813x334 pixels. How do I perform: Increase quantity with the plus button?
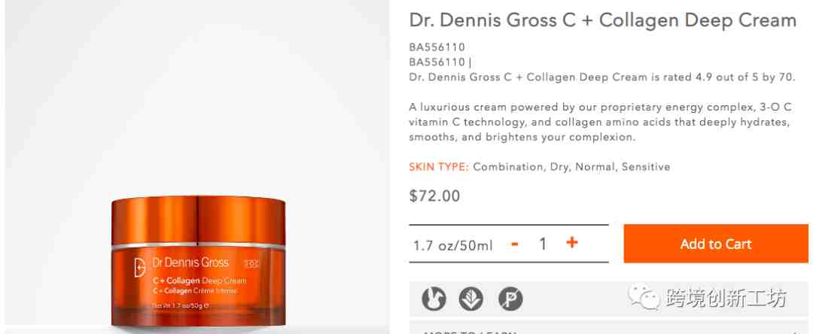point(572,243)
